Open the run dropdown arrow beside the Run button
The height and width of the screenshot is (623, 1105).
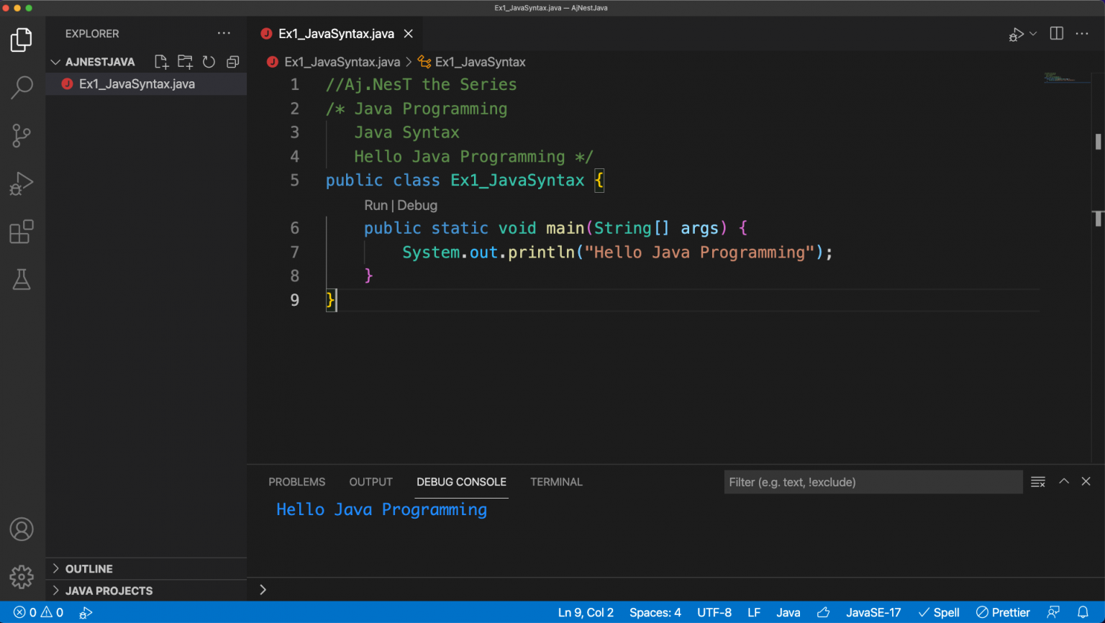[x=1033, y=34]
